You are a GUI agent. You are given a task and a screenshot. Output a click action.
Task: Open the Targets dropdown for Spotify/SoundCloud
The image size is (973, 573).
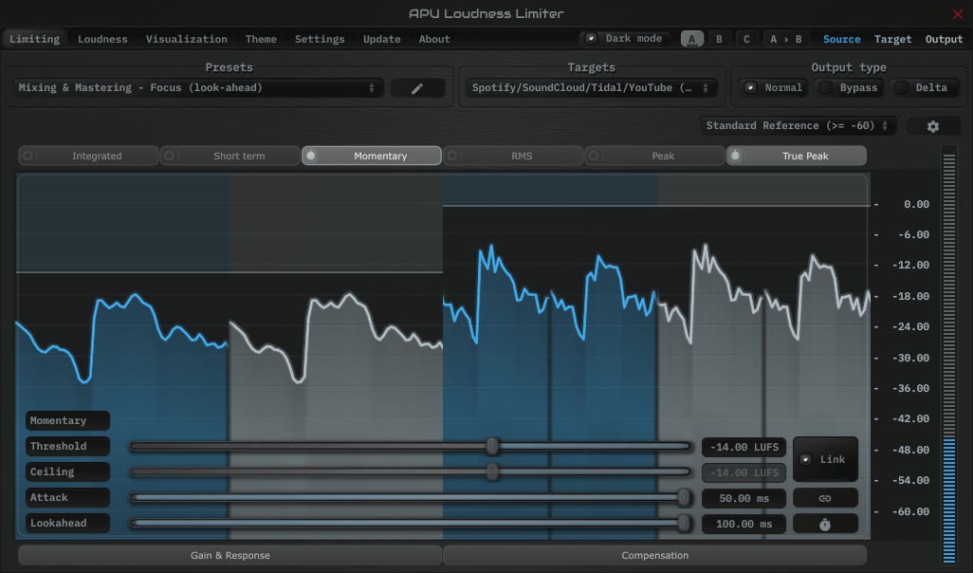591,88
